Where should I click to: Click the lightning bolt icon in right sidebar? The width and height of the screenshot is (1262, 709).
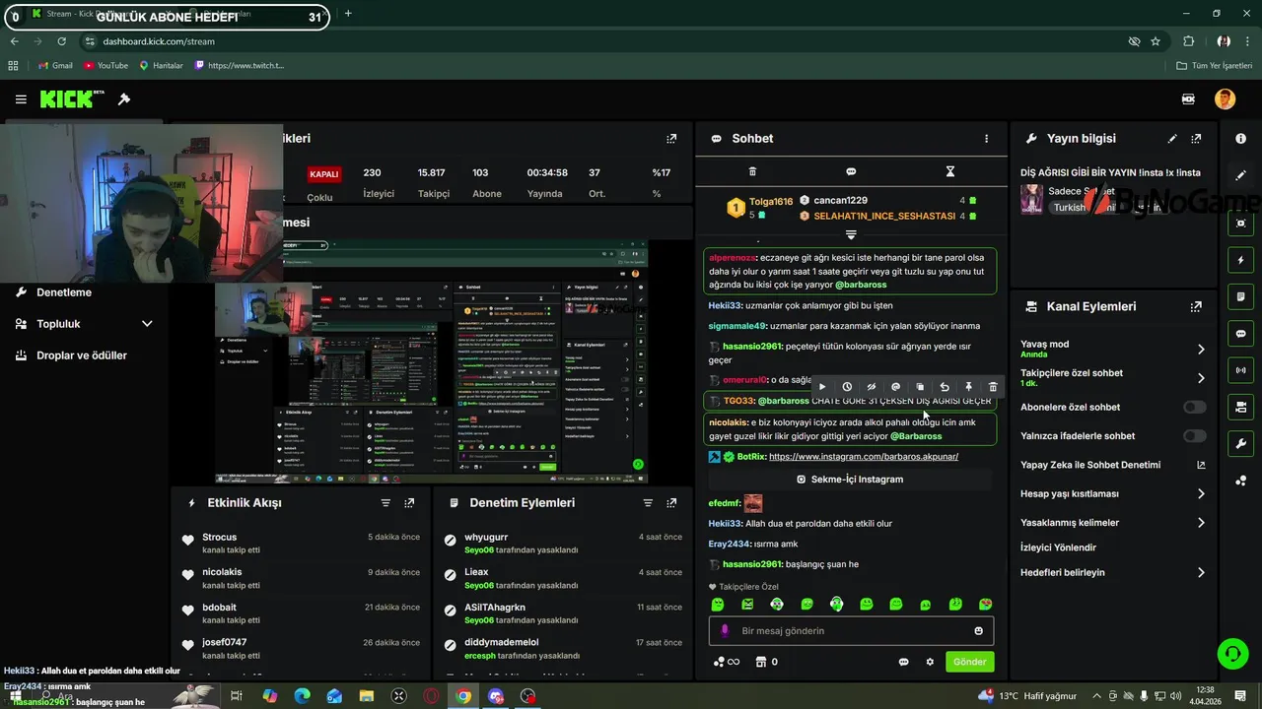coord(1240,260)
